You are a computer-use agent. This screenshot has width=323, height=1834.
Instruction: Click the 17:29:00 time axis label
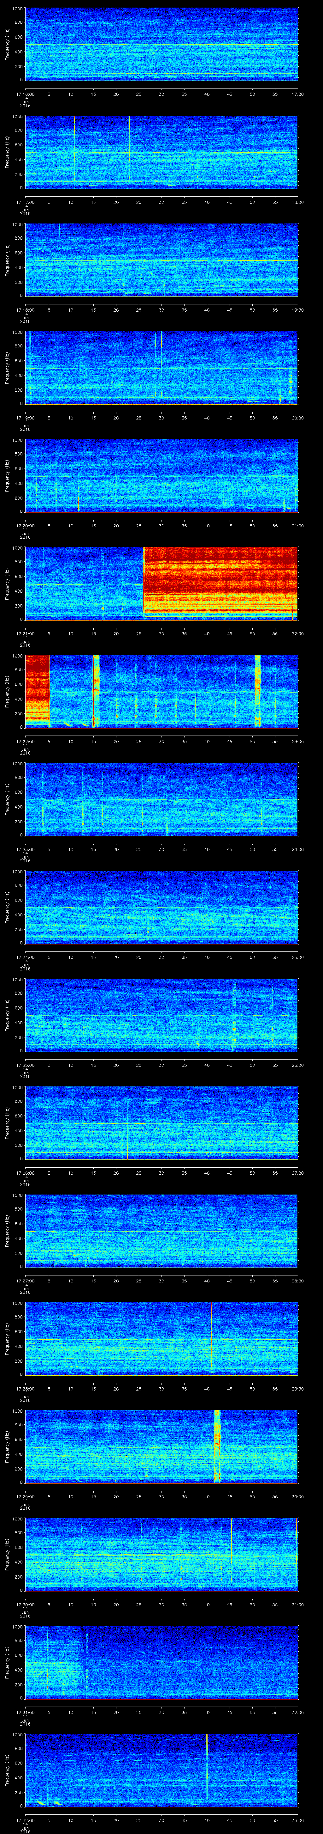26,1496
